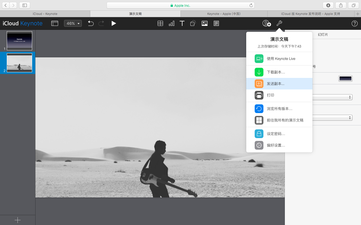Open the chart insertion tool

tap(171, 23)
